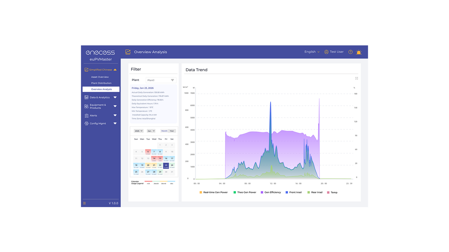Collapse the sidebar using bottom menu icon
449x252 pixels.
[x=84, y=203]
